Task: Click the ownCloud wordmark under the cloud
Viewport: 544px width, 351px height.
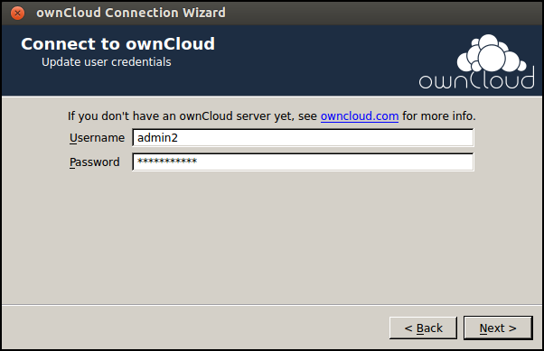Action: (x=477, y=79)
